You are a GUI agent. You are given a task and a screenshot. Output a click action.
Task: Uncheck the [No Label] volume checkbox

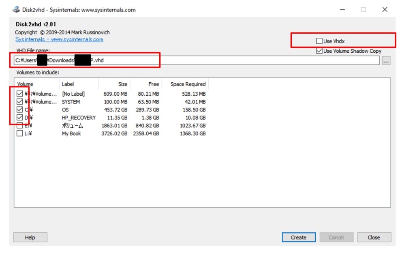click(x=19, y=94)
